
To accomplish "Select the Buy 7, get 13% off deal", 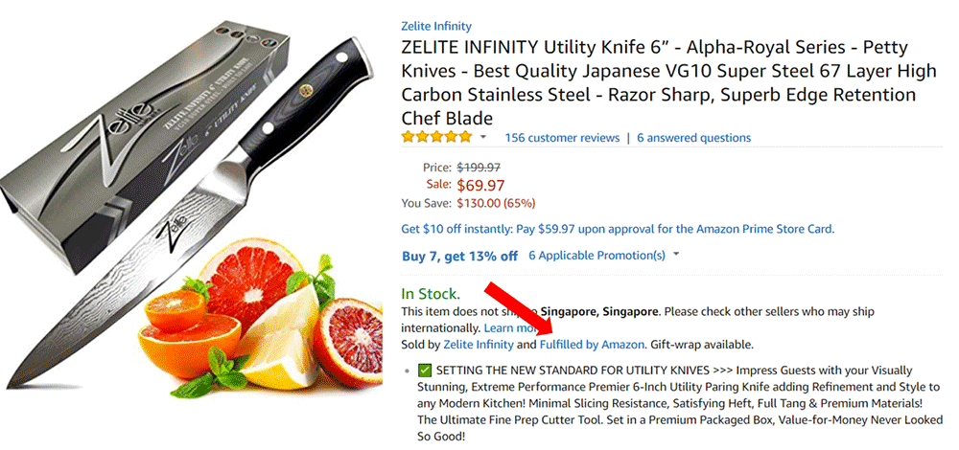I will [x=459, y=256].
